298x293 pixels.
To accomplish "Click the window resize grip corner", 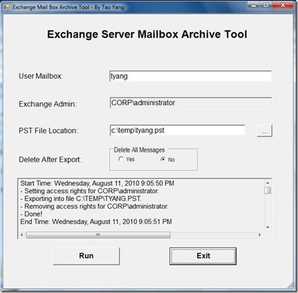I will tap(290, 285).
